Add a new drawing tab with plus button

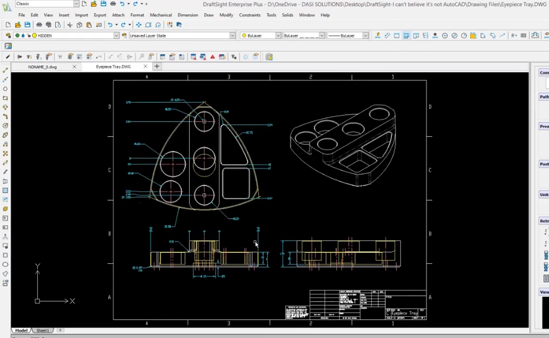click(157, 66)
